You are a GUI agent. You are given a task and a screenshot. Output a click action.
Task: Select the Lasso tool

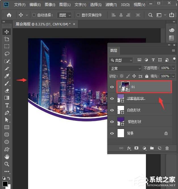tap(7, 54)
